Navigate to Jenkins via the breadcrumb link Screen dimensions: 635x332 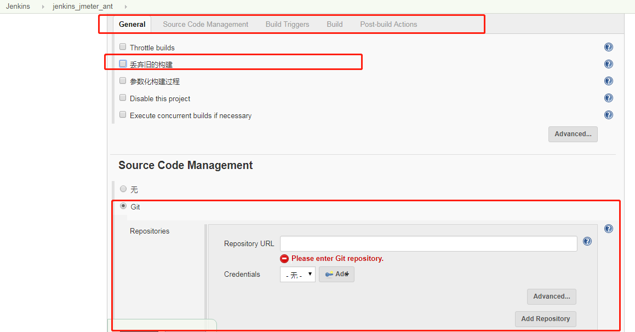coord(18,7)
